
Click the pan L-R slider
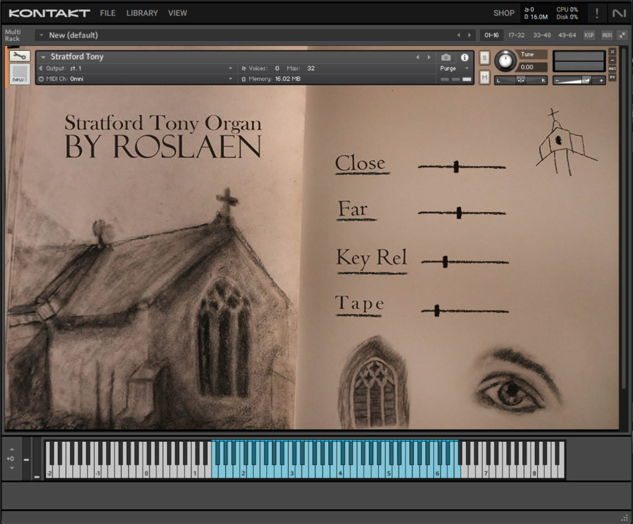pos(520,80)
